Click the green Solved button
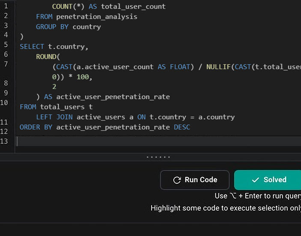Screen dimensions: 301x236 [x=268, y=180]
